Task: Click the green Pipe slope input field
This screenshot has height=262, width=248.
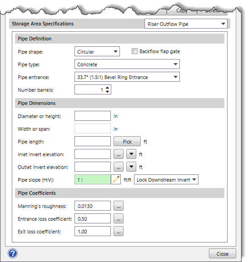Action: (x=93, y=180)
